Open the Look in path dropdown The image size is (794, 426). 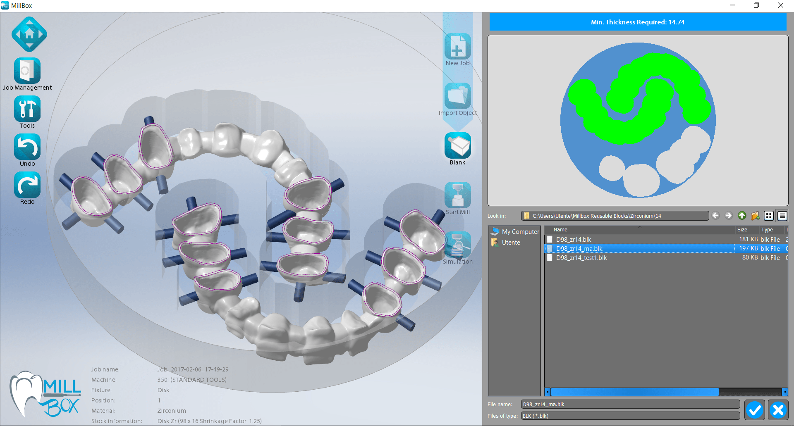(x=615, y=216)
